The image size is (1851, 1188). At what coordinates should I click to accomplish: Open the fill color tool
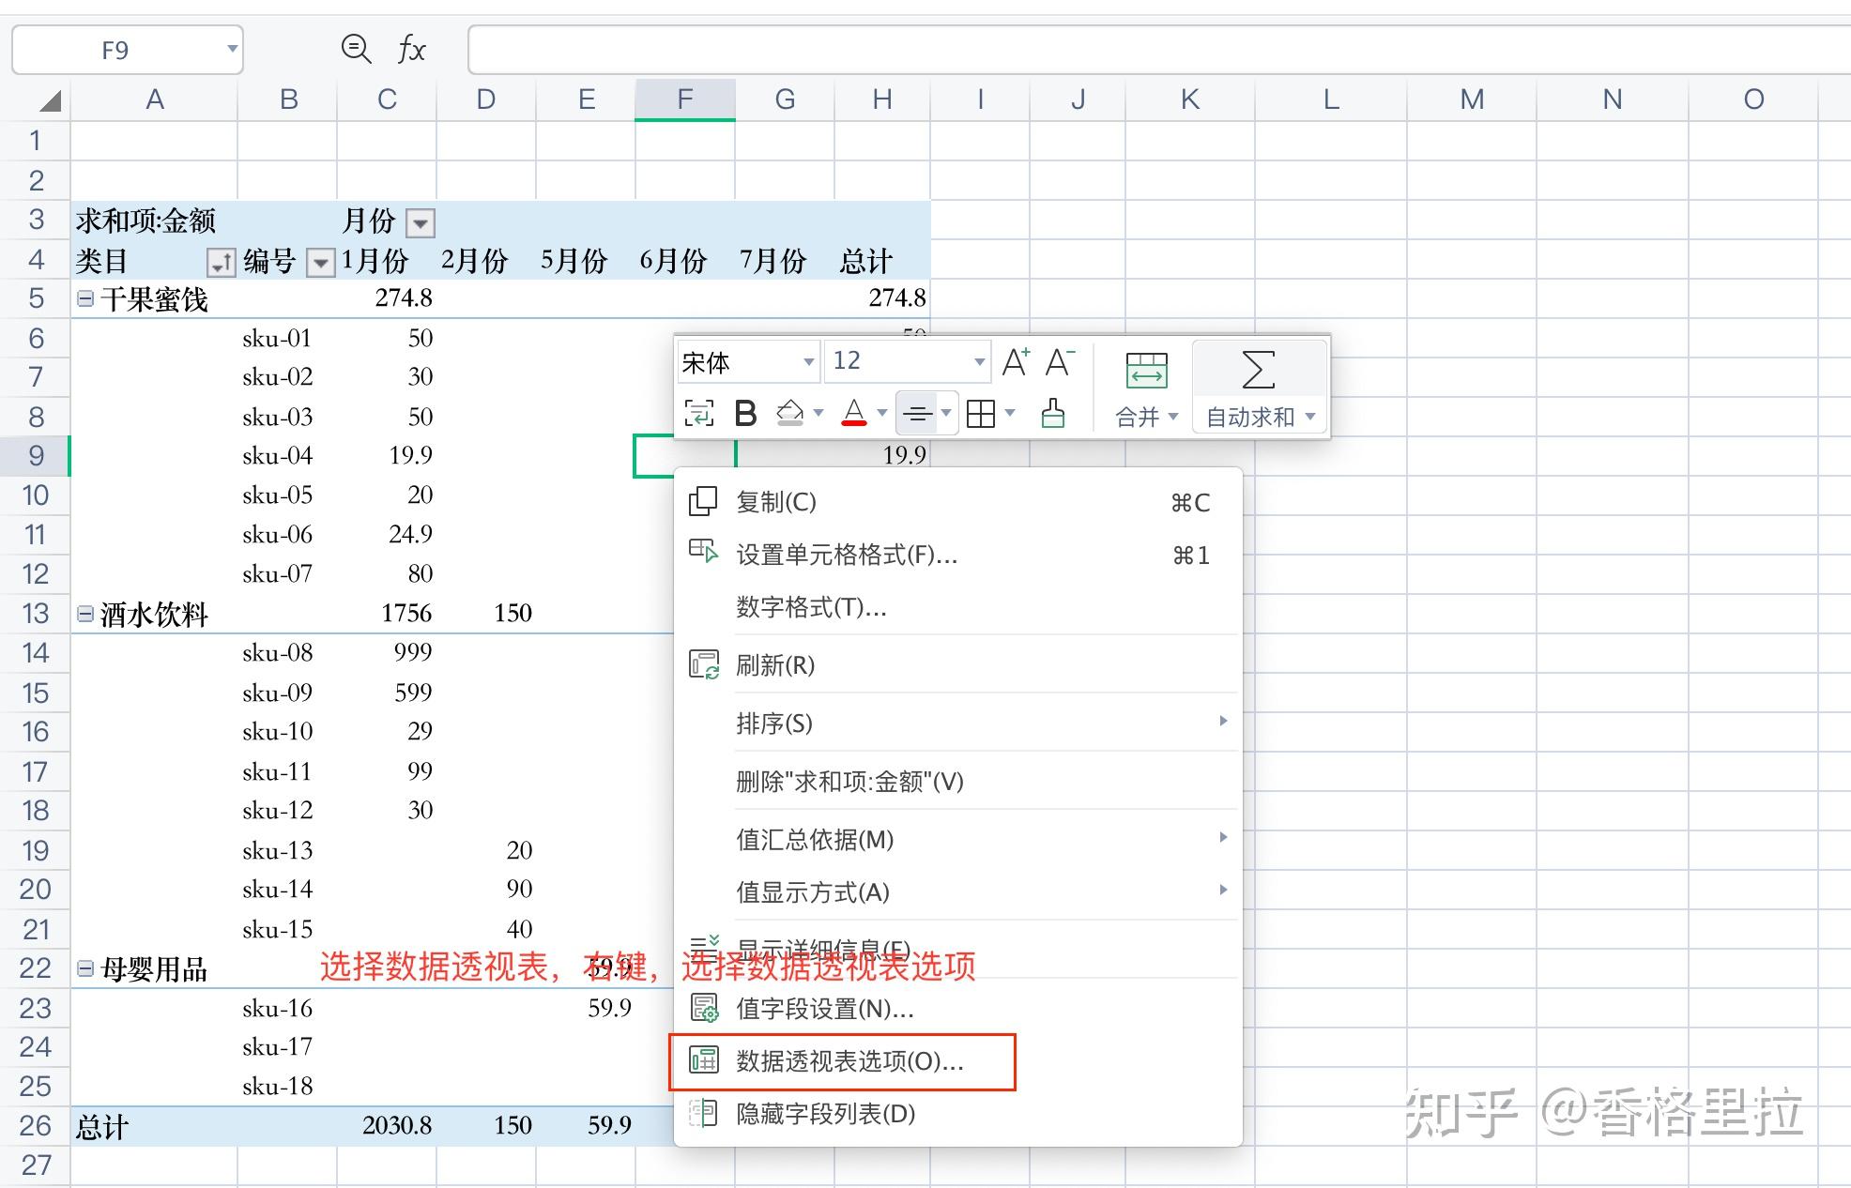(x=791, y=413)
